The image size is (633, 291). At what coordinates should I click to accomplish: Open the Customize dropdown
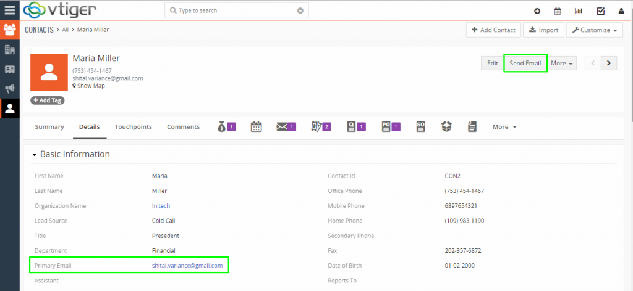[595, 30]
